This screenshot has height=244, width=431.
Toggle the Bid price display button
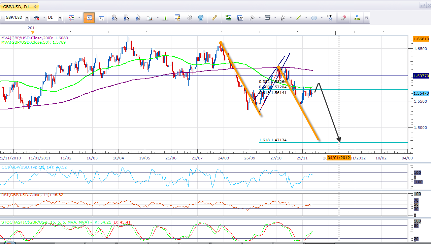point(89,18)
